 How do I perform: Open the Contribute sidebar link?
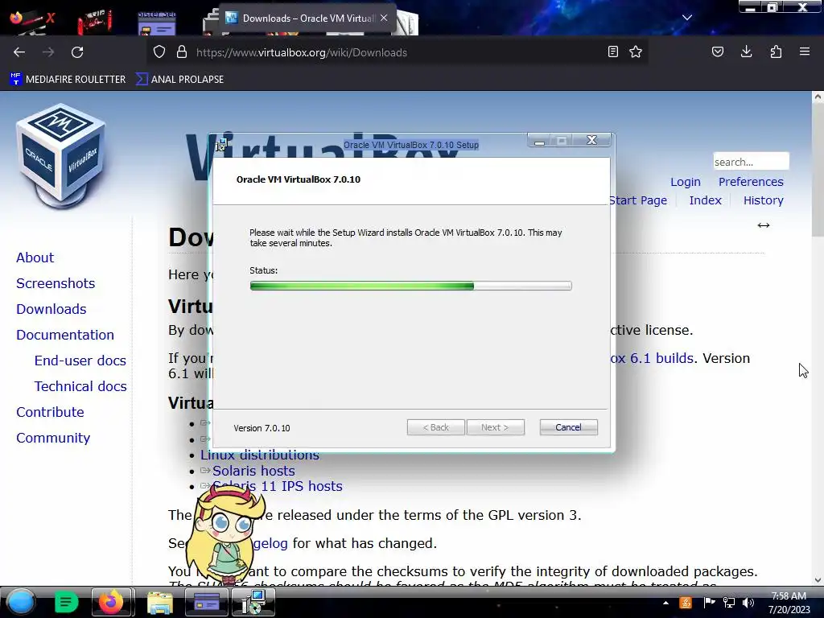point(50,412)
